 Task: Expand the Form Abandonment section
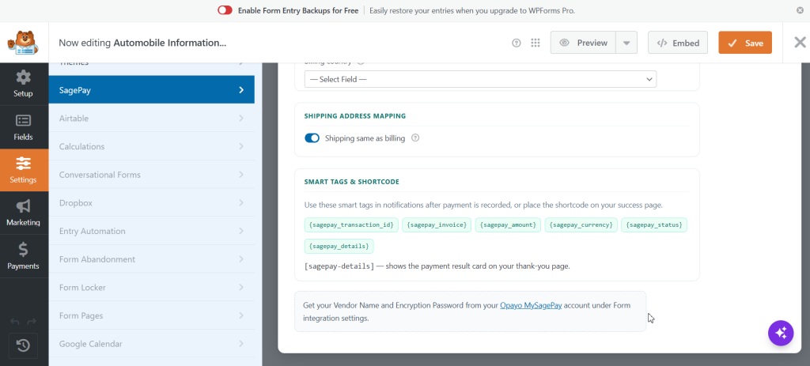(151, 259)
